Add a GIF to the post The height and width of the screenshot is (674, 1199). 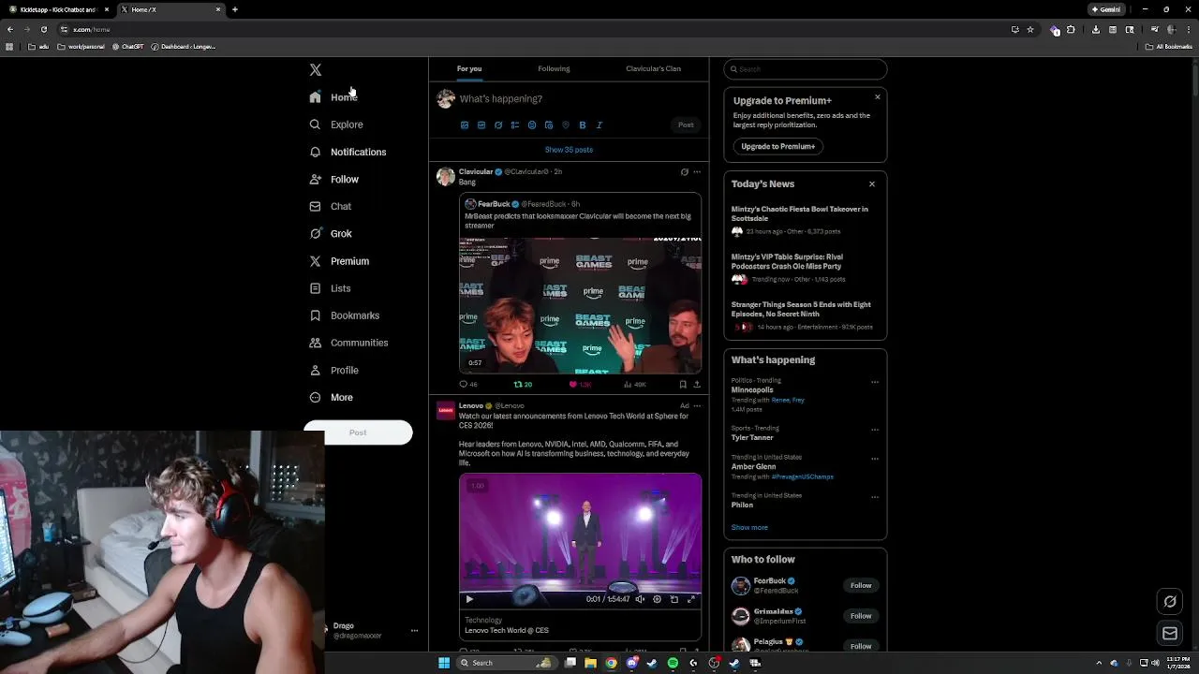[x=481, y=125]
